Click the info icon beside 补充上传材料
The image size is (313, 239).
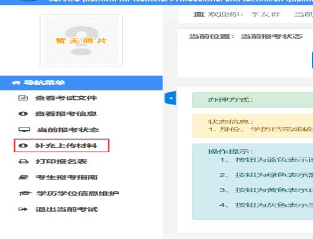pos(23,146)
